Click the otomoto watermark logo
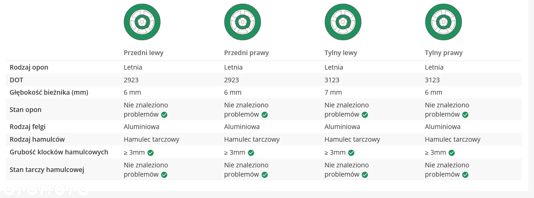 [45, 189]
